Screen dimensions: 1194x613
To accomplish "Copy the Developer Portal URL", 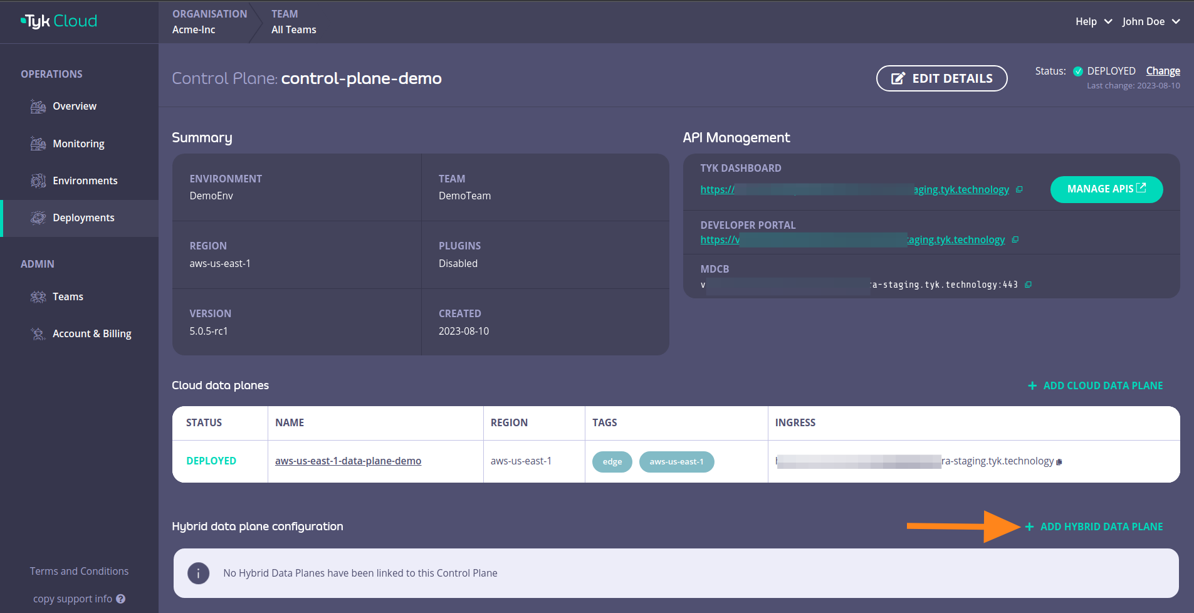I will point(1015,239).
